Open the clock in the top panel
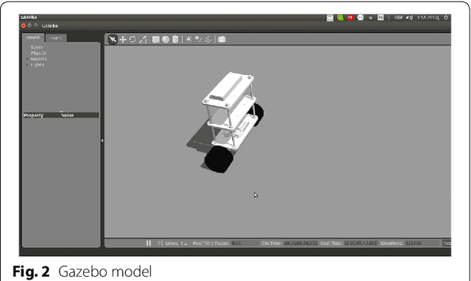This screenshot has height=281, width=471. pos(428,18)
